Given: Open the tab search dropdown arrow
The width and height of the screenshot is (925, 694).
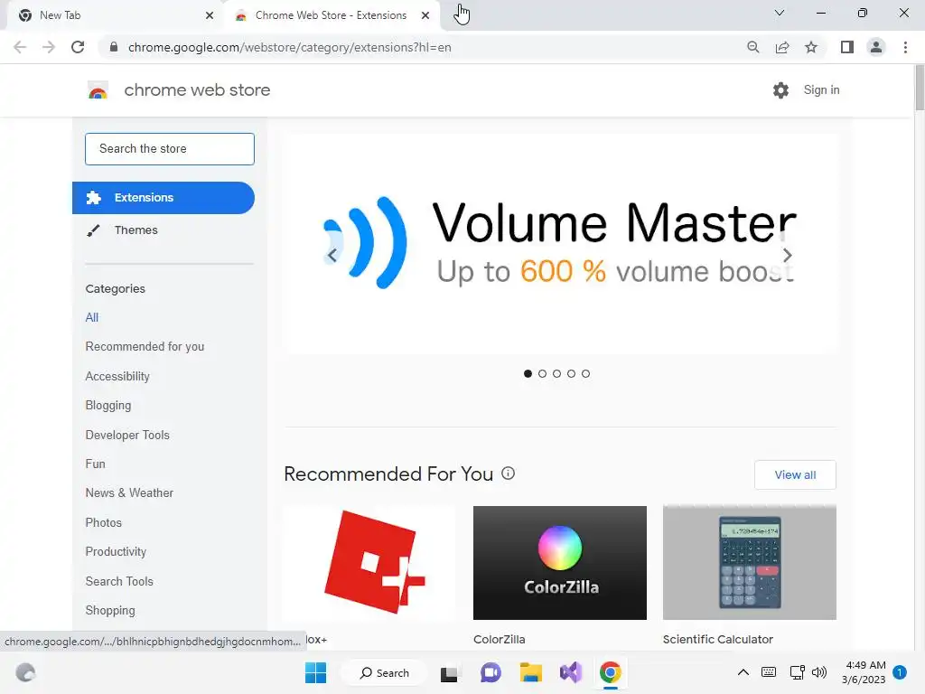Looking at the screenshot, I should click(x=780, y=13).
